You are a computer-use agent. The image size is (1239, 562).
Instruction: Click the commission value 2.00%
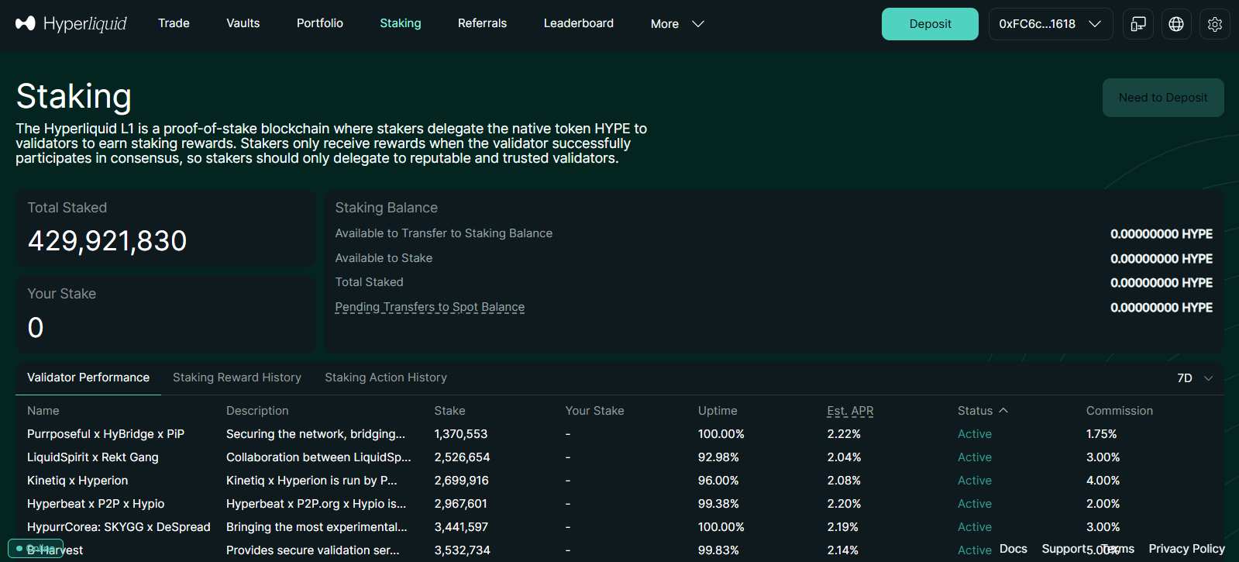pos(1103,504)
